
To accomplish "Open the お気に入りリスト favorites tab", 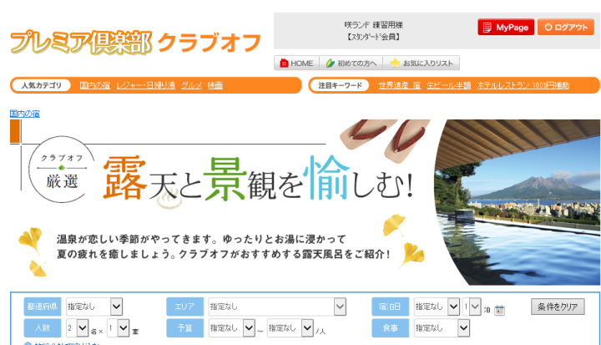I will tap(422, 63).
